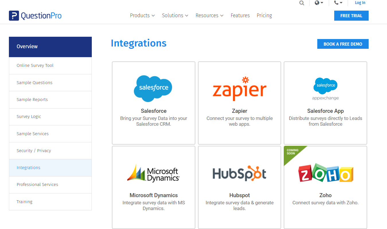Click the Microsoft Dynamics card title
This screenshot has height=229, width=387.
click(153, 195)
